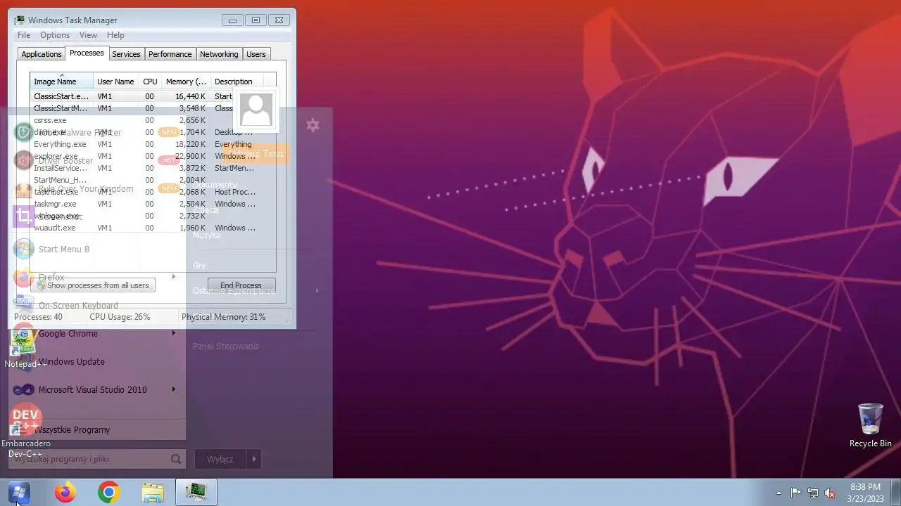Open the Notepad++ desktop shortcut
The width and height of the screenshot is (901, 506).
click(x=25, y=347)
